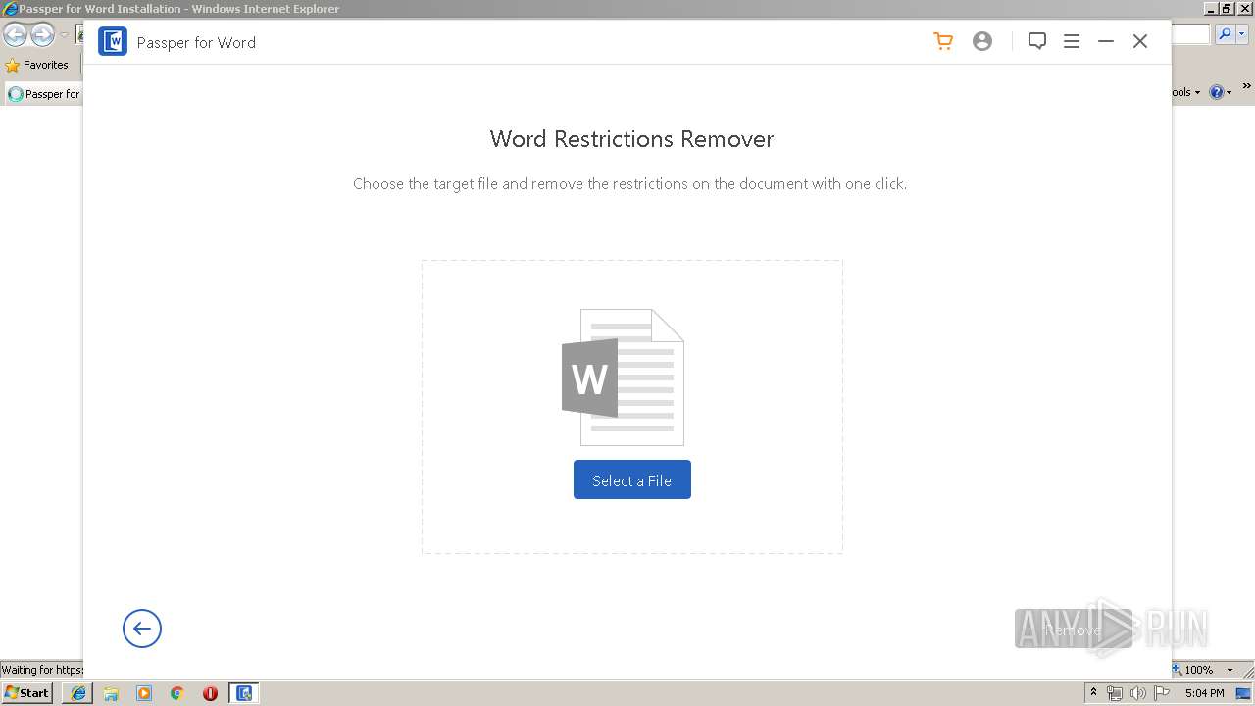Click the network tray icon
The width and height of the screenshot is (1255, 706).
click(x=1115, y=693)
